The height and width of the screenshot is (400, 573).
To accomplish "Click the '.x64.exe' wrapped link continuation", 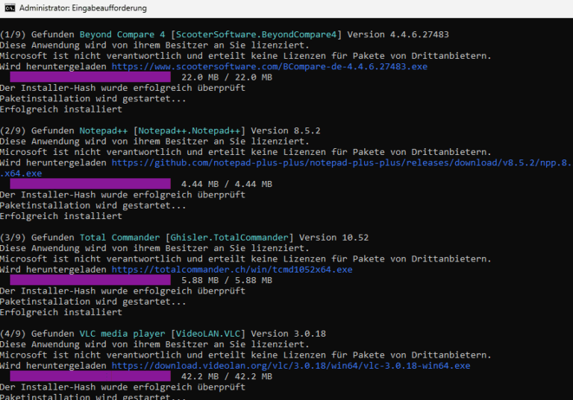I will click(x=21, y=174).
